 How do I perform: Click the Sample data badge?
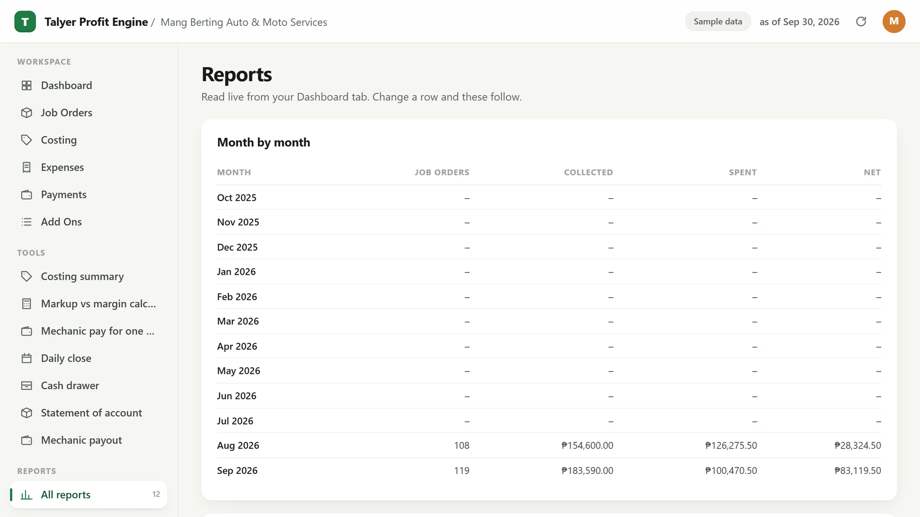(718, 22)
